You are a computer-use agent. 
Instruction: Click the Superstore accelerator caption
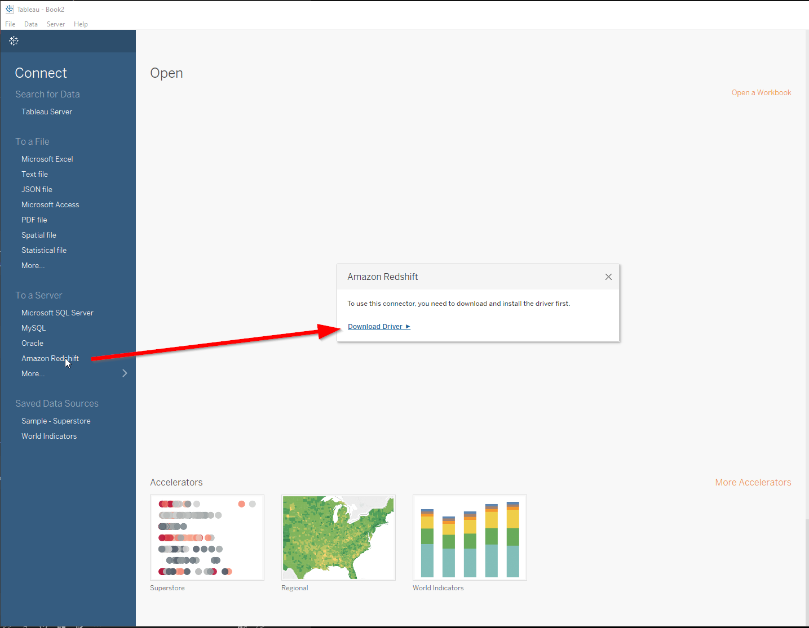click(167, 588)
